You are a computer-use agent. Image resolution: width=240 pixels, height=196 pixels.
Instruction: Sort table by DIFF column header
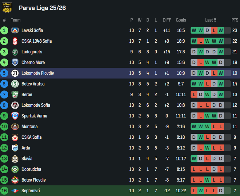coord(167,20)
